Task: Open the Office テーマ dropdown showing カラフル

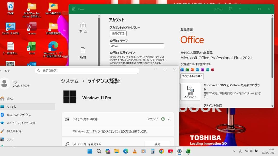Action: [x=137, y=46]
